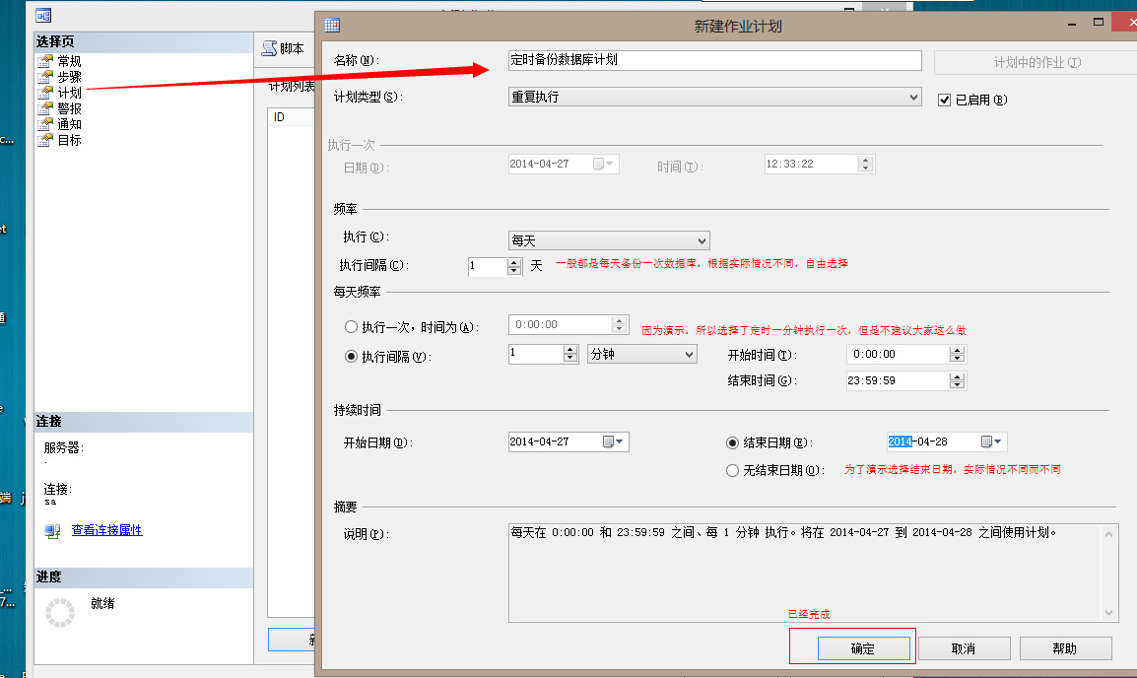The height and width of the screenshot is (678, 1137).
Task: Select 执行一次，时间为 radio button
Action: coord(351,327)
